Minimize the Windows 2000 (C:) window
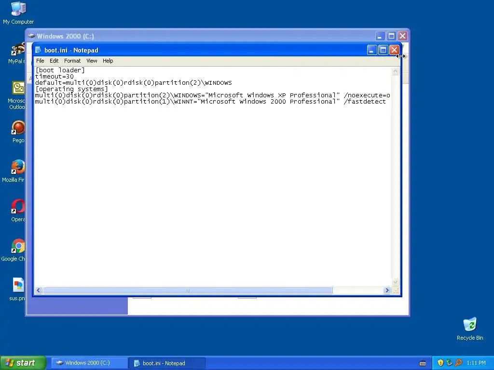Viewport: 494px width, 370px height. pyautogui.click(x=380, y=36)
